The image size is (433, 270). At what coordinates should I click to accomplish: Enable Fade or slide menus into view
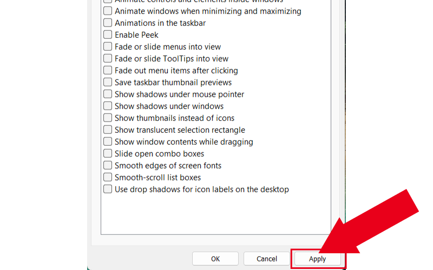(x=108, y=46)
